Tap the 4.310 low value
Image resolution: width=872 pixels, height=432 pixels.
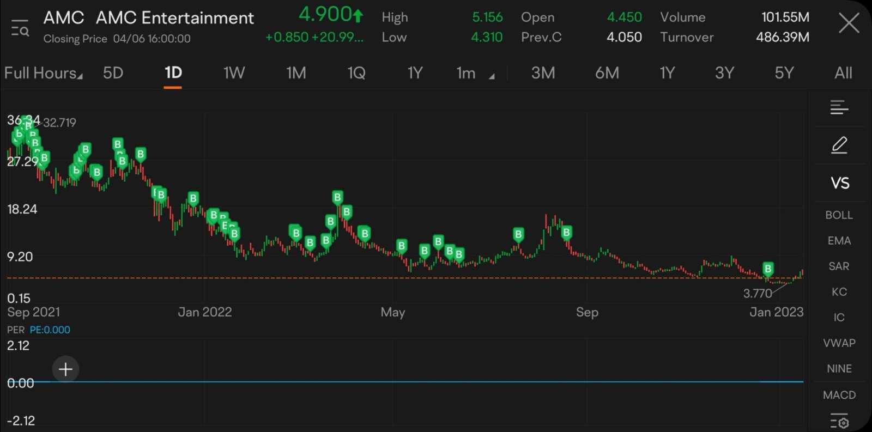487,37
